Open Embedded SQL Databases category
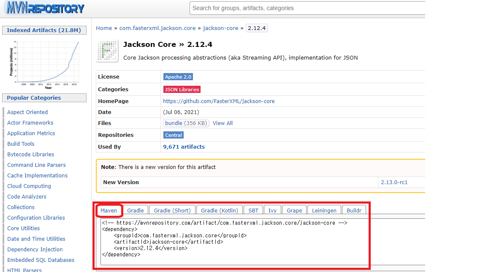 (x=41, y=260)
